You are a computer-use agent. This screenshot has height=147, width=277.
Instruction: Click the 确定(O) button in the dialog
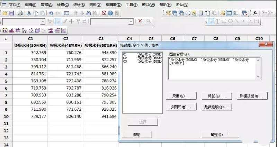click(x=217, y=134)
